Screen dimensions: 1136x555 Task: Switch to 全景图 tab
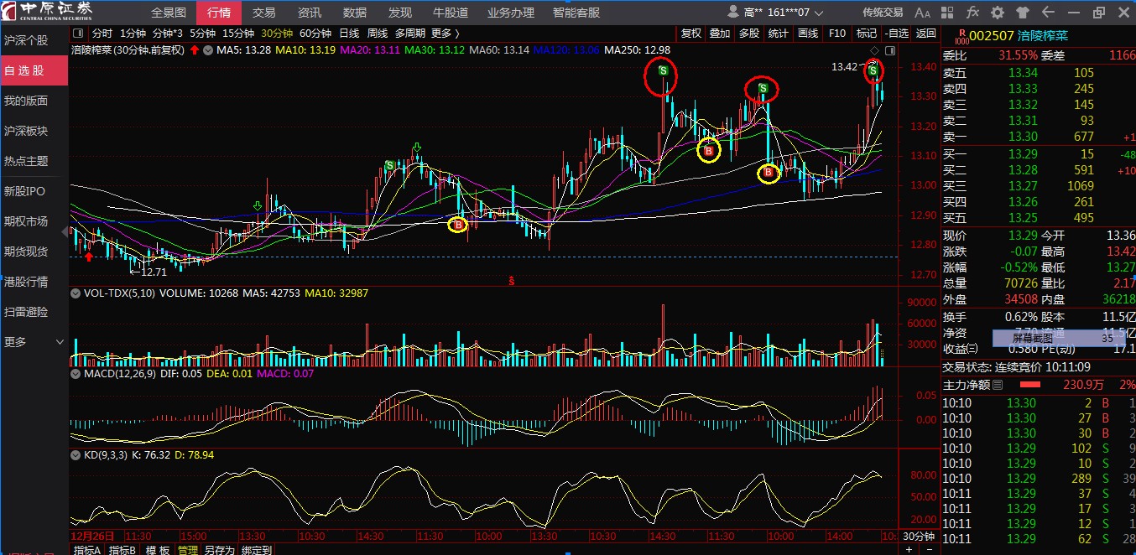coord(169,13)
